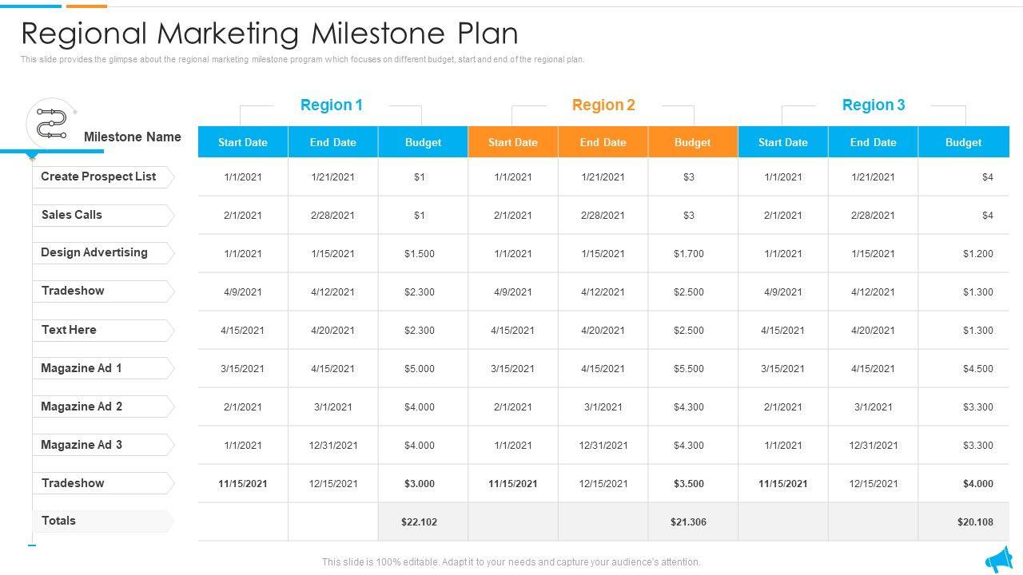This screenshot has height=575, width=1023.
Task: Select the Magazine Ad 3 label
Action: [x=82, y=445]
